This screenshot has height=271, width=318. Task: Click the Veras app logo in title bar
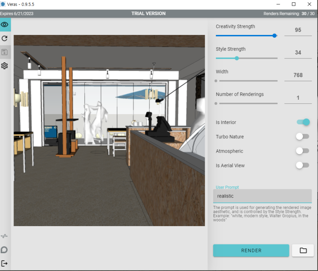coord(3,4)
